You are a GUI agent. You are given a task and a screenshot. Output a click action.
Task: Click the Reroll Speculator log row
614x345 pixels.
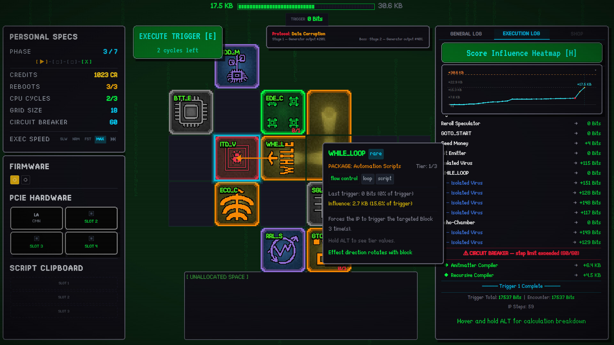(x=521, y=123)
